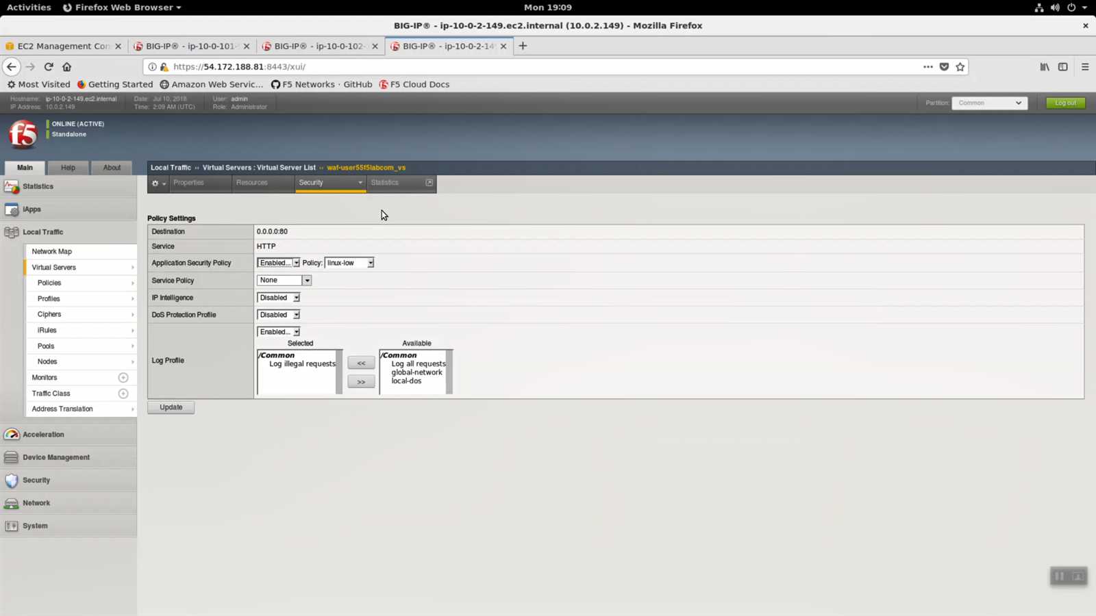Viewport: 1096px width, 616px height.
Task: Go to Firefox home page icon
Action: (x=66, y=66)
